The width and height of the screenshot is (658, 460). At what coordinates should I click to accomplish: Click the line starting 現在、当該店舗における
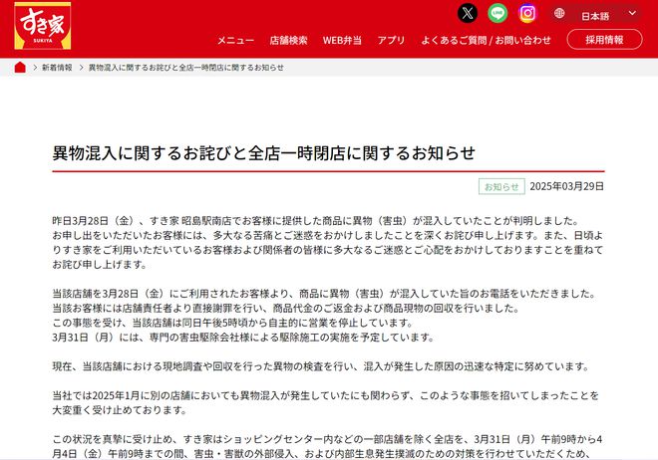pos(321,366)
